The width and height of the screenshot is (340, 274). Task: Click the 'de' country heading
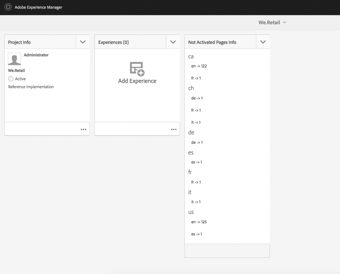tap(191, 132)
